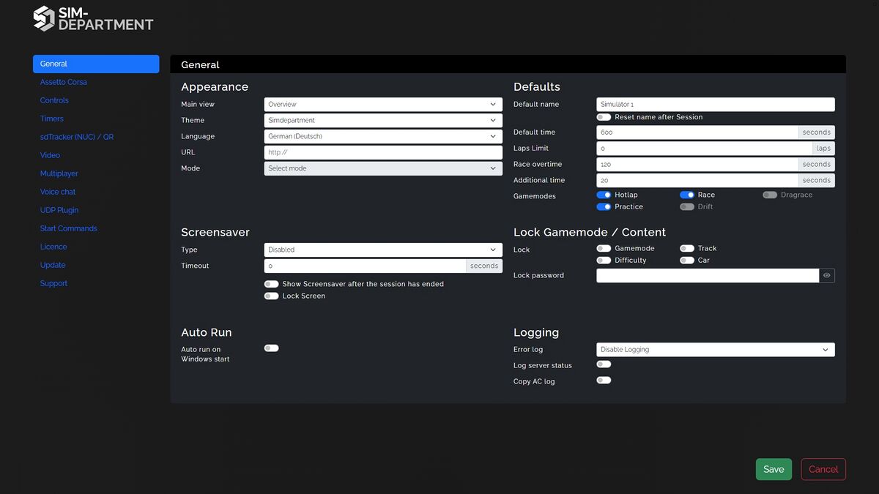Enable Lock Difficulty switch

604,260
